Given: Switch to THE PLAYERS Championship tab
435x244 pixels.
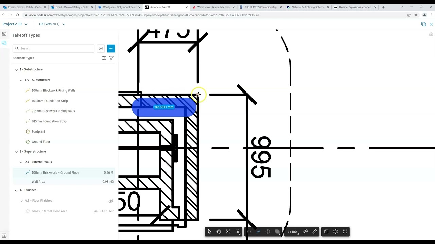Looking at the screenshot, I should click(x=260, y=7).
